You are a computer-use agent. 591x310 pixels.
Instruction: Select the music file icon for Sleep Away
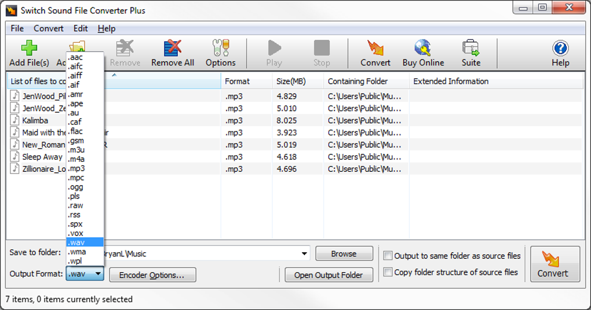(14, 157)
